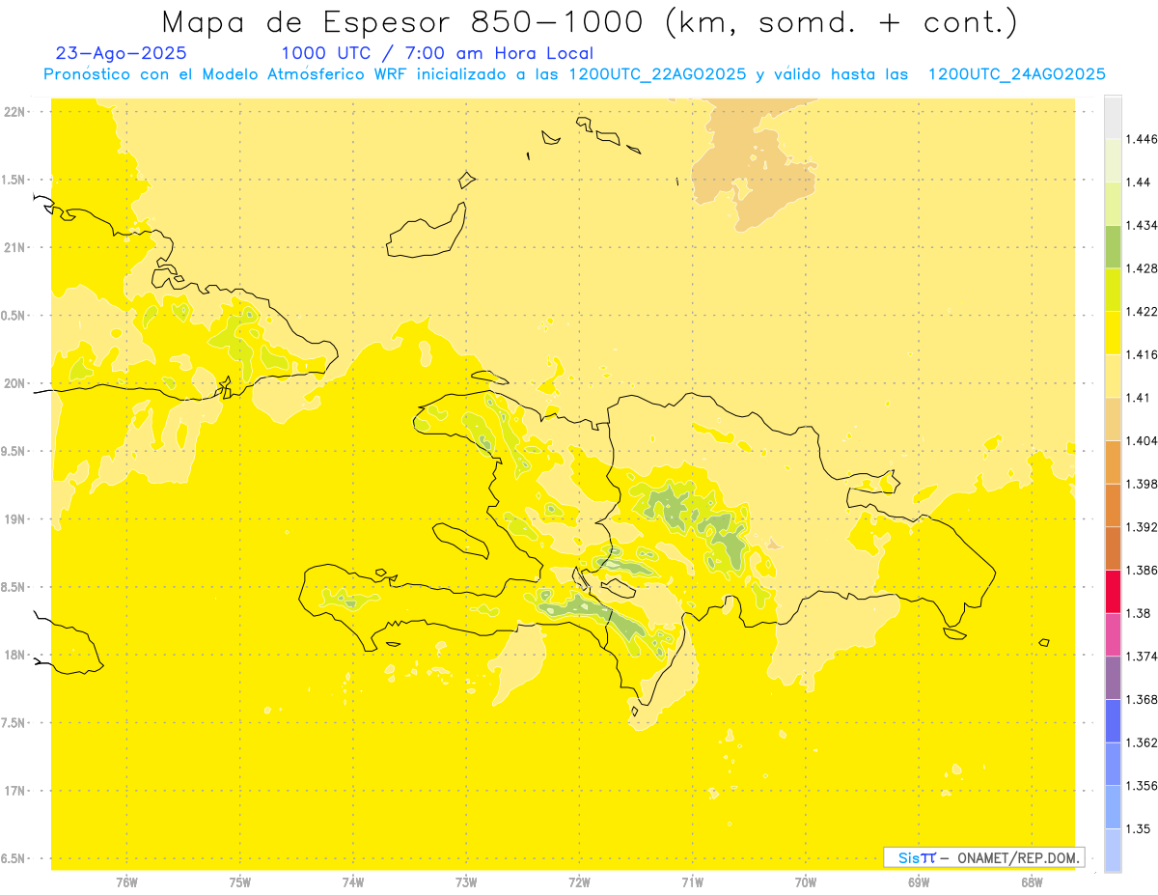The width and height of the screenshot is (1158, 895).
Task: Click the 70W longitude axis label
Action: [x=806, y=882]
